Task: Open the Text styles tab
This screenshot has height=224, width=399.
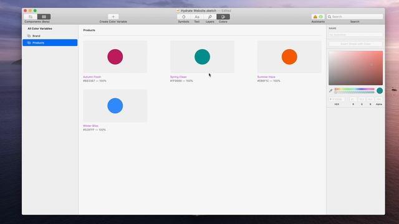Action: click(197, 17)
